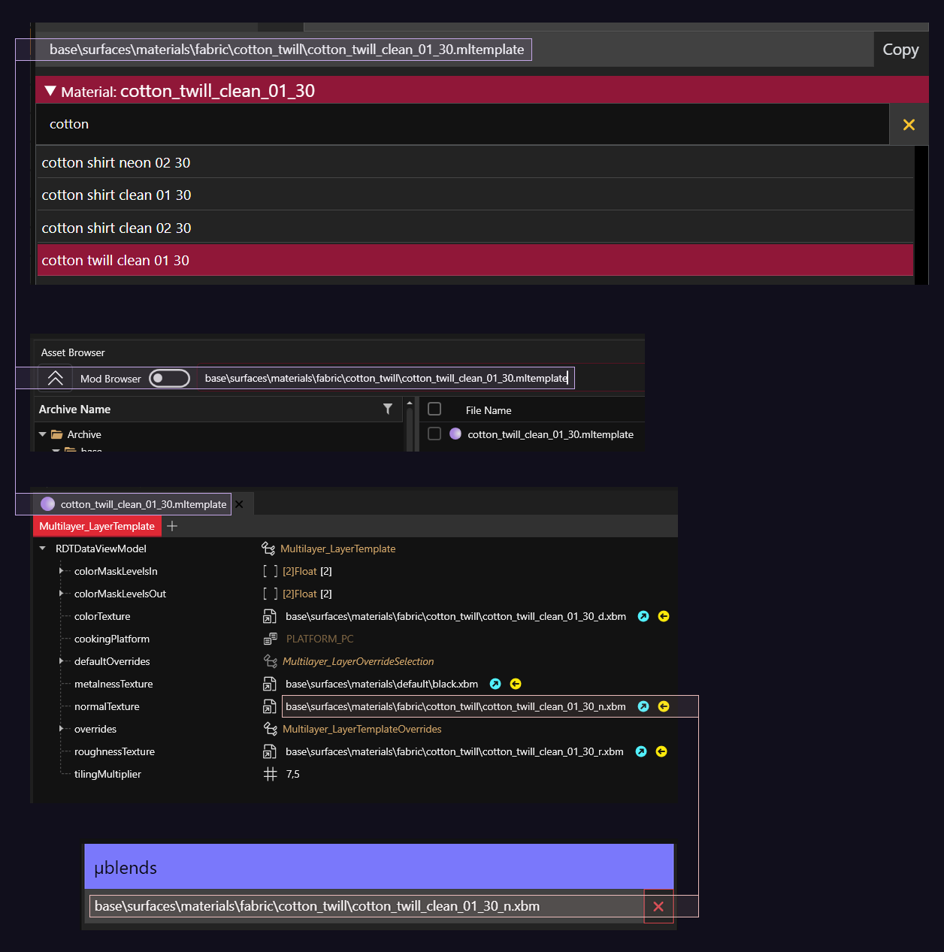The image size is (944, 952).
Task: Click the yellow arrow icon beside metalnessTexture path
Action: tap(516, 684)
